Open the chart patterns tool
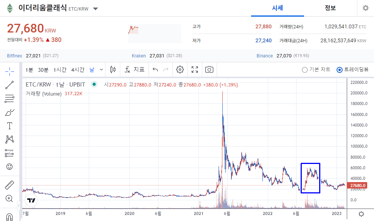This screenshot has height=221, width=374. [x=9, y=139]
